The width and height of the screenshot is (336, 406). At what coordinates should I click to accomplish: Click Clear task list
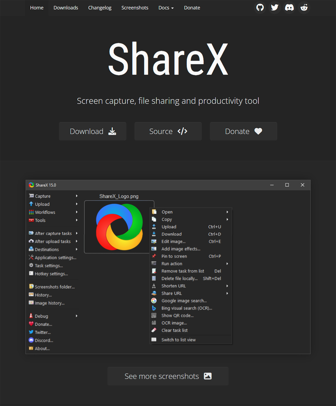click(x=174, y=330)
